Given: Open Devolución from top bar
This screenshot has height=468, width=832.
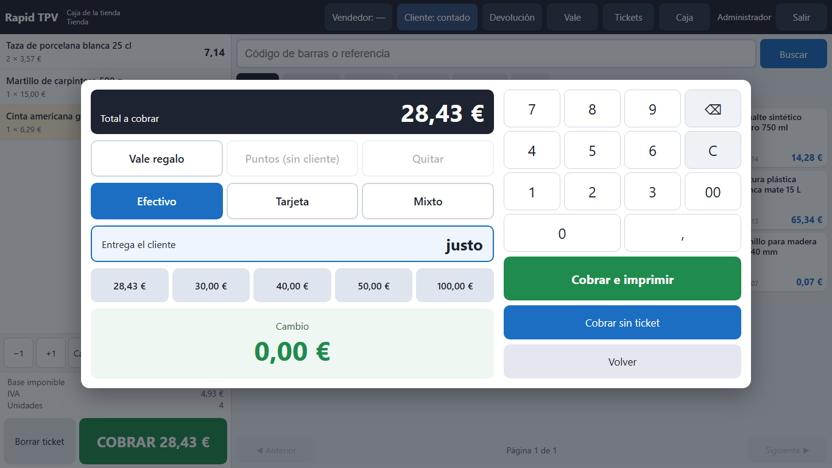Looking at the screenshot, I should pyautogui.click(x=512, y=17).
